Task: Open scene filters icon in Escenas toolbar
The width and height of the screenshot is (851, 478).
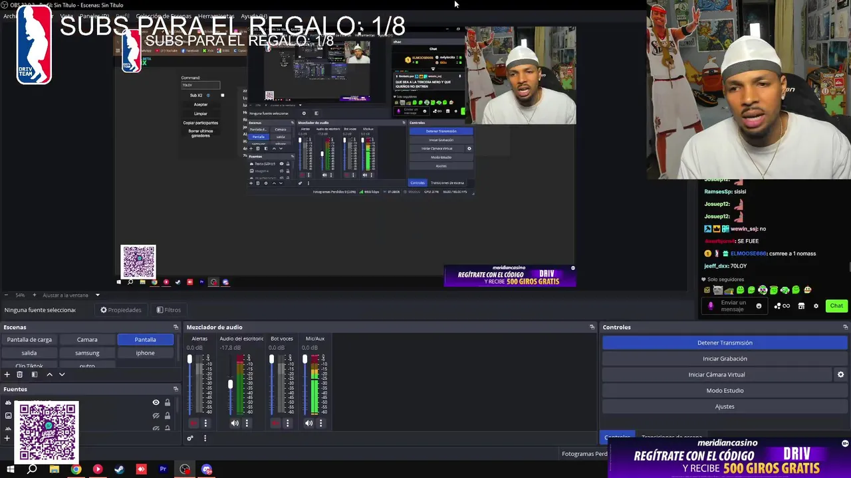Action: (35, 374)
